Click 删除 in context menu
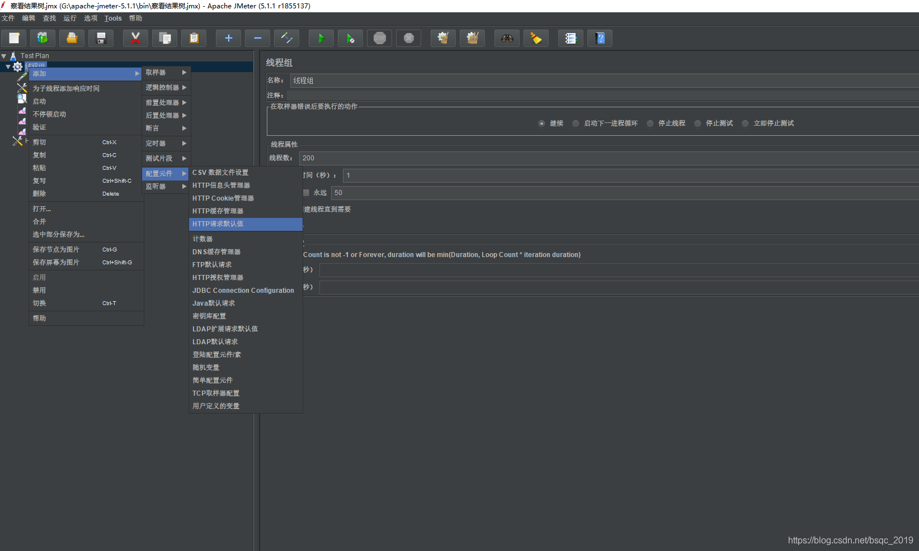919x551 pixels. pyautogui.click(x=86, y=194)
